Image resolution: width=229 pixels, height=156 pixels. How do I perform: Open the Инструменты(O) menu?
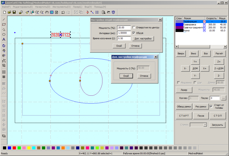(x=62, y=7)
